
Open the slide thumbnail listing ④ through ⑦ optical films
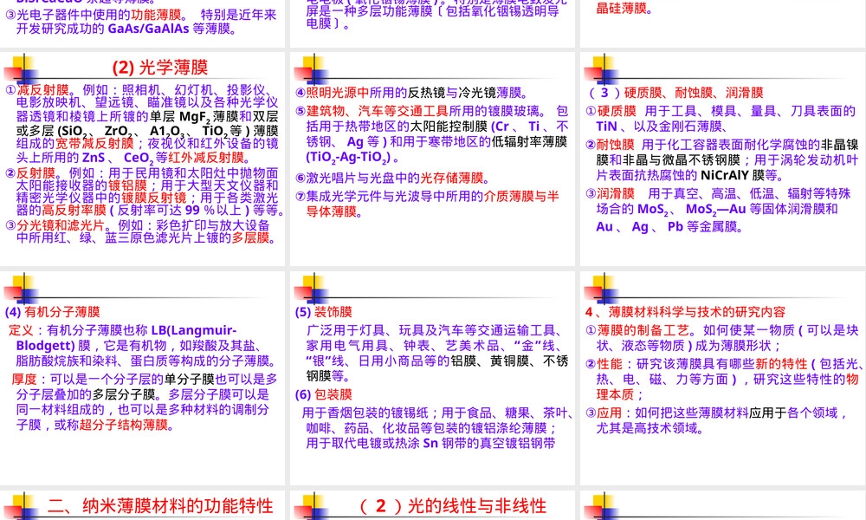point(432,159)
